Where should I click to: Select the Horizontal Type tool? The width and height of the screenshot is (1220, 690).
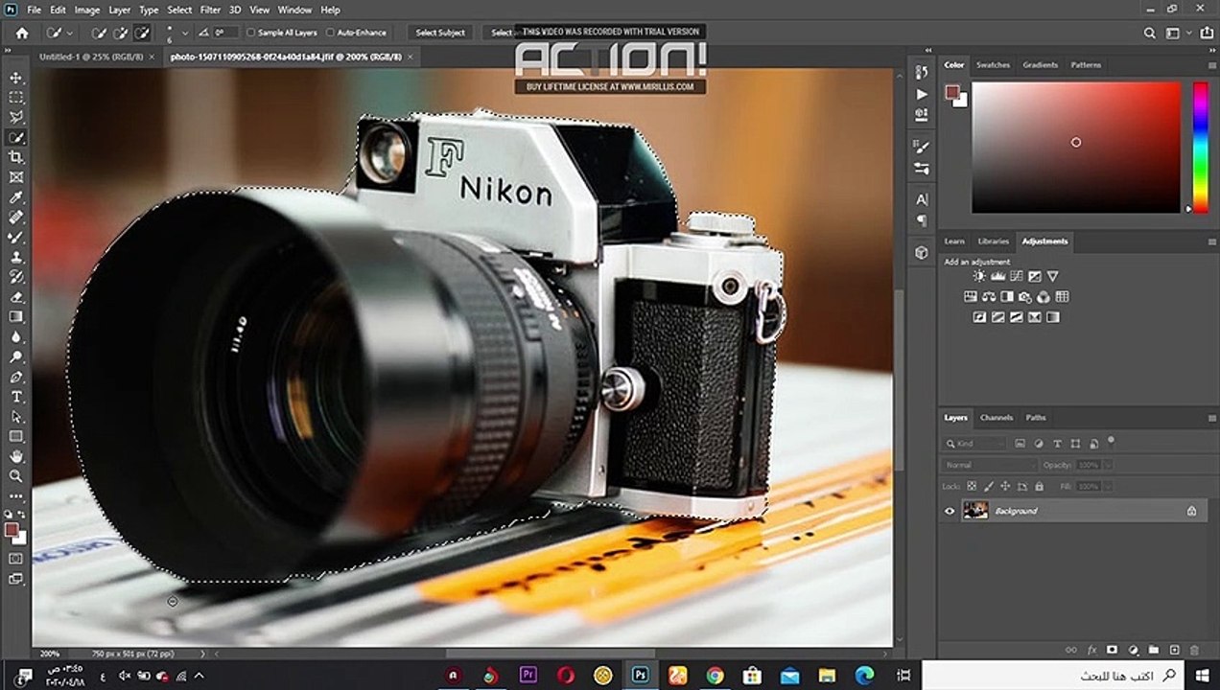pos(15,397)
